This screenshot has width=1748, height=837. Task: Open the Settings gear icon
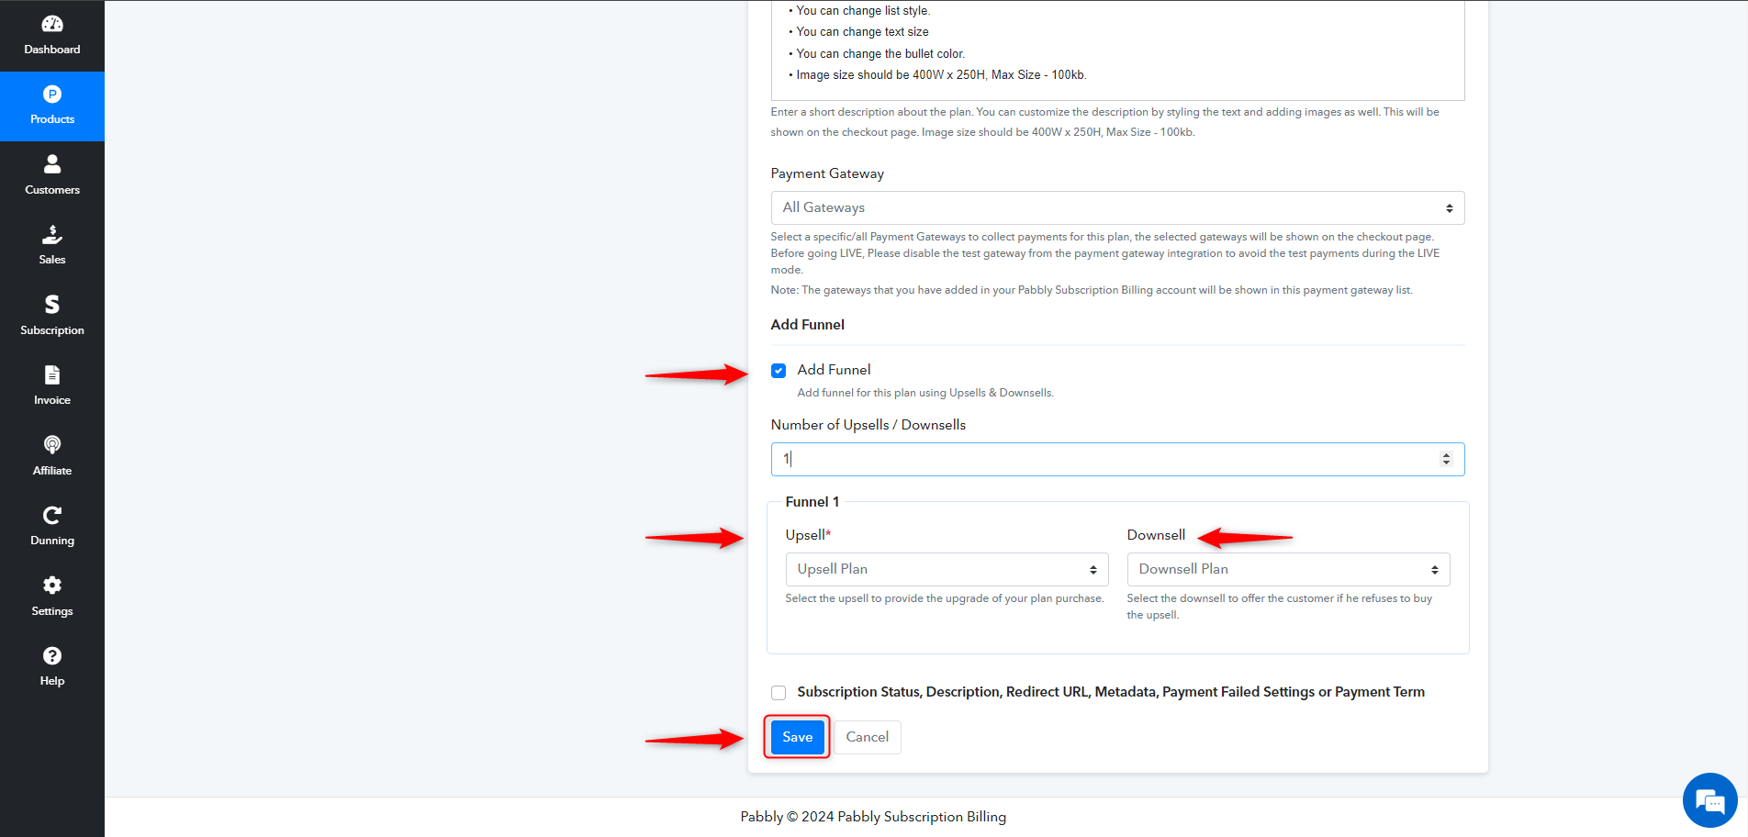click(52, 586)
